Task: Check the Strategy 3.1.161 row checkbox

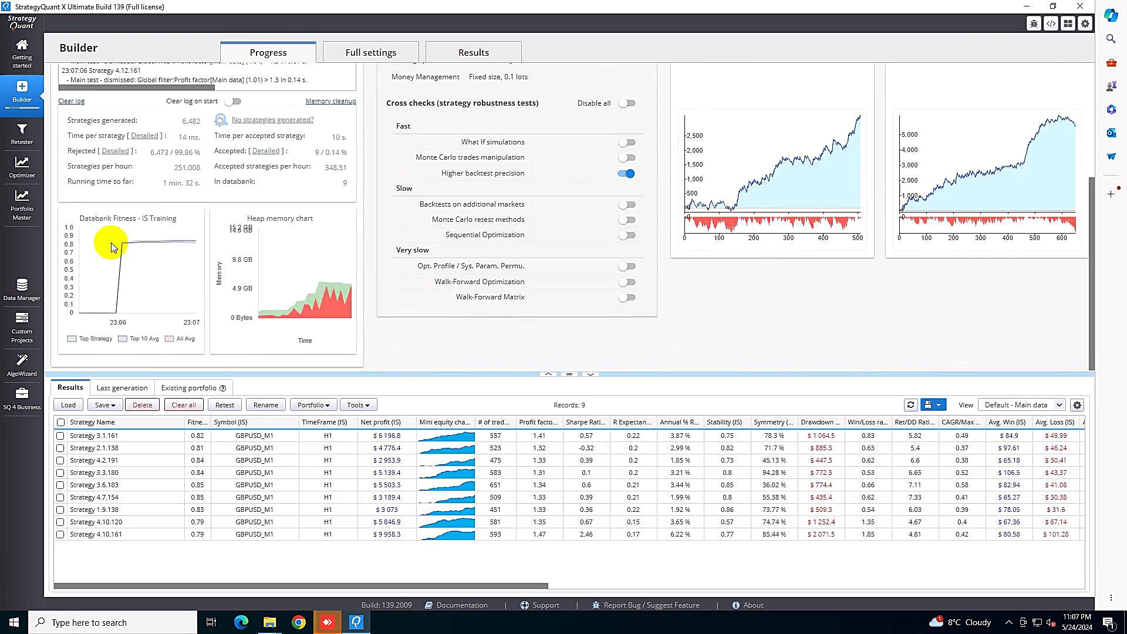Action: point(60,436)
